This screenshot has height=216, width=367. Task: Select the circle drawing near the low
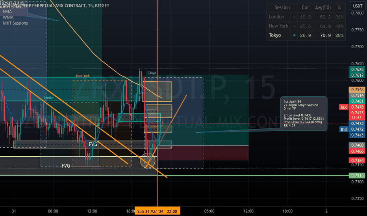(x=147, y=161)
